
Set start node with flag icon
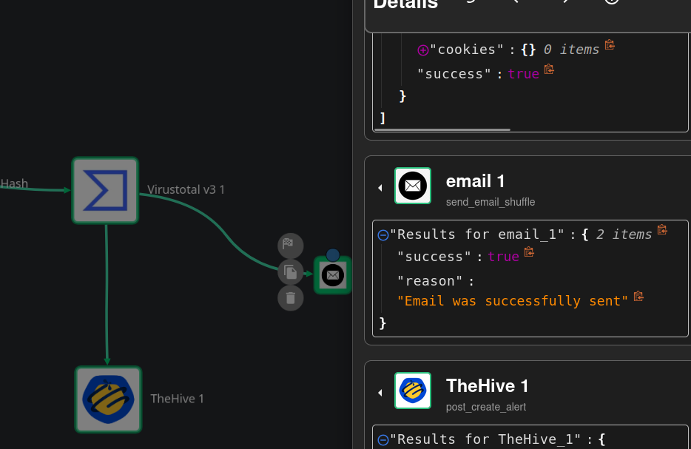pyautogui.click(x=290, y=245)
